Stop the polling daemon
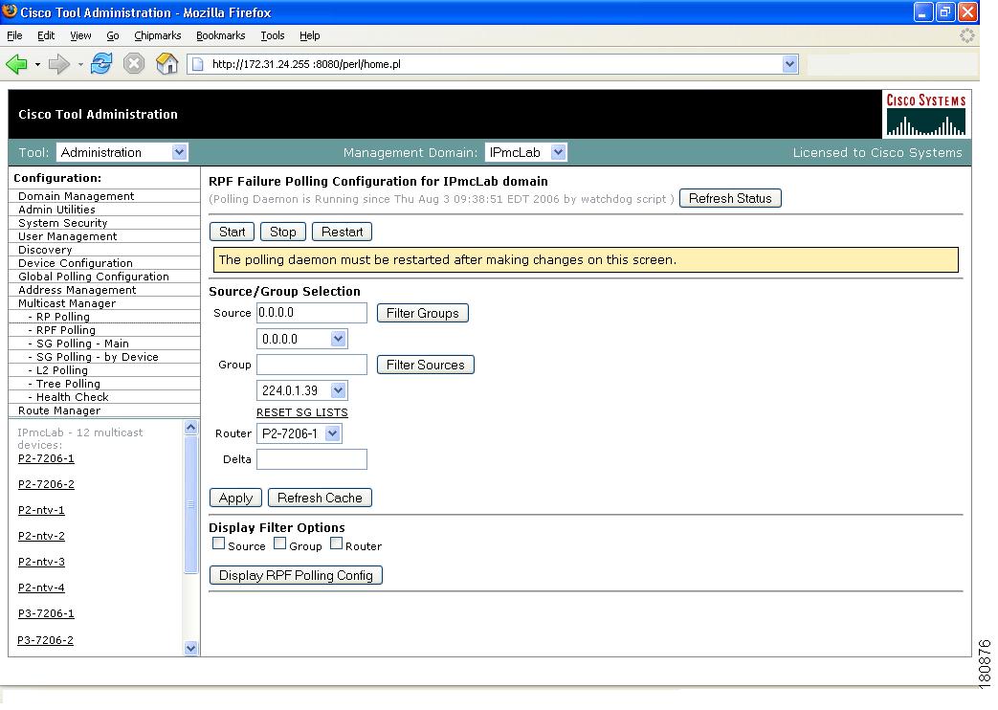This screenshot has height=710, width=998. click(x=282, y=232)
